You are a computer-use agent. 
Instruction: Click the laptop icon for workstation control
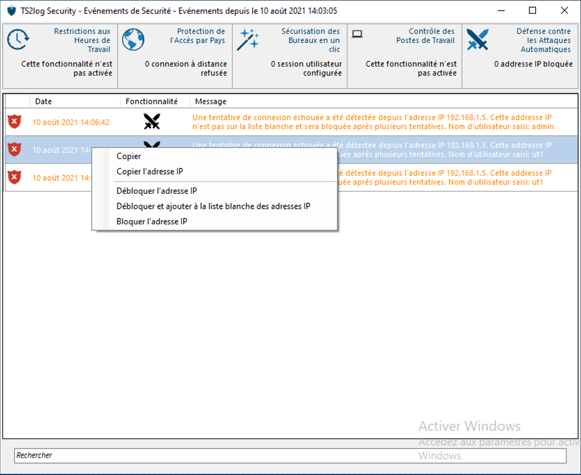tap(357, 34)
